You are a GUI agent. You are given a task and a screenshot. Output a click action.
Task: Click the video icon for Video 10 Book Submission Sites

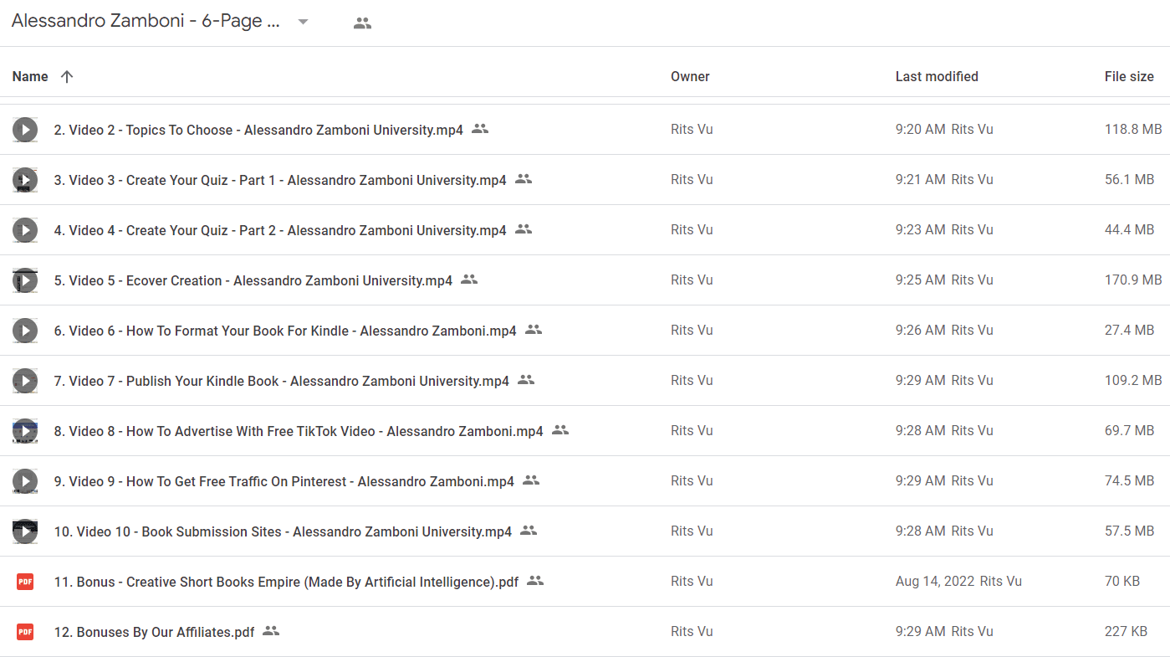25,531
